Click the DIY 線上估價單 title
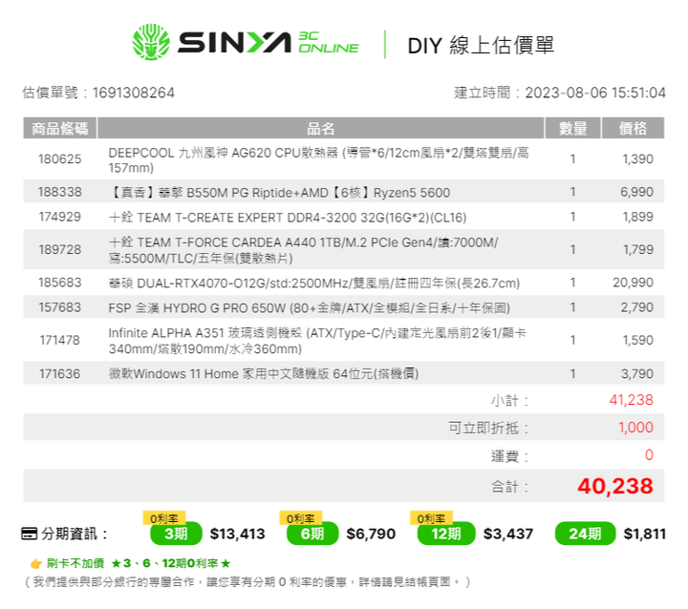 481,45
